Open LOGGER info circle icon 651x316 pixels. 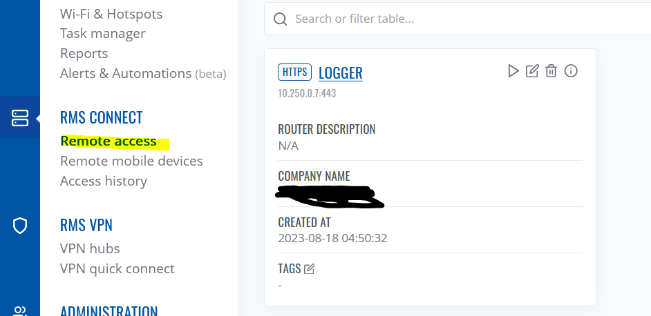click(x=571, y=71)
